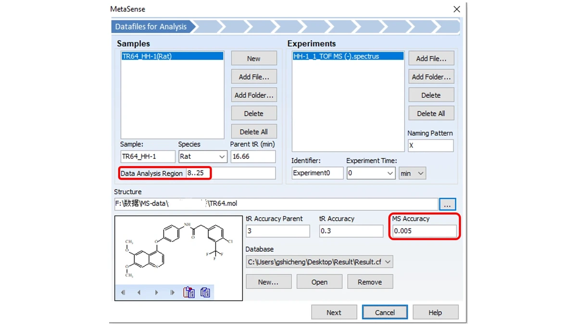Click New database button
Screen dimensions: 577x324
click(268, 282)
